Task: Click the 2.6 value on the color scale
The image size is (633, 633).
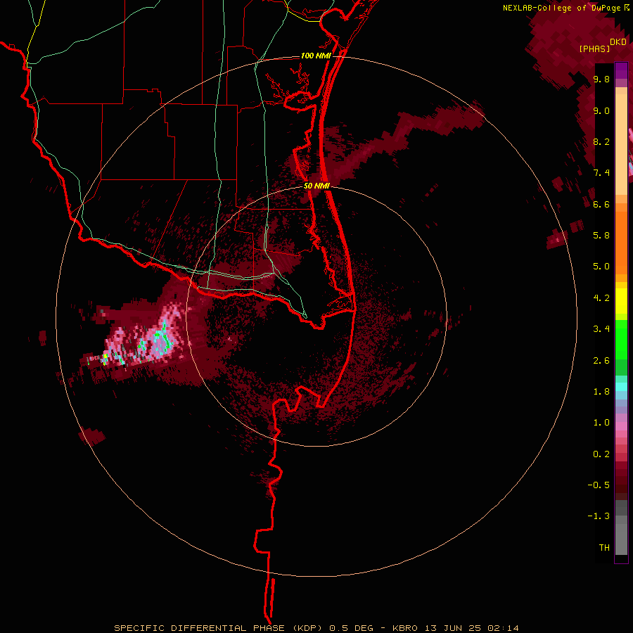Action: 601,361
